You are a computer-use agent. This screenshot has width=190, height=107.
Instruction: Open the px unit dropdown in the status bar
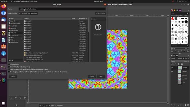click(41, 105)
